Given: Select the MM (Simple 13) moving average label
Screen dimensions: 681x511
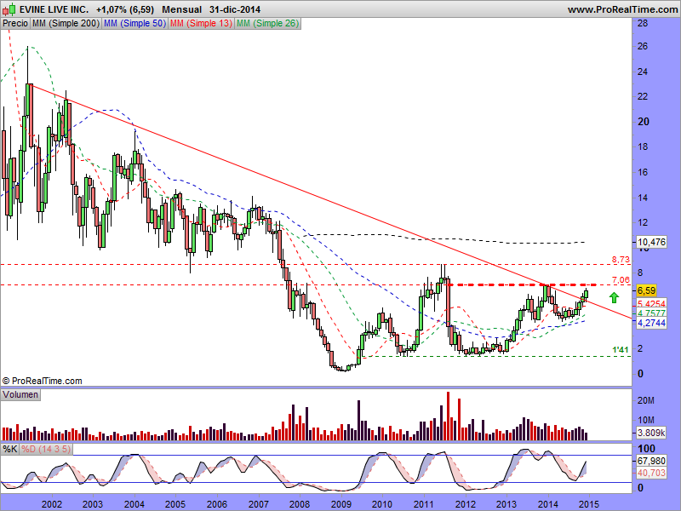Looking at the screenshot, I should pyautogui.click(x=201, y=24).
